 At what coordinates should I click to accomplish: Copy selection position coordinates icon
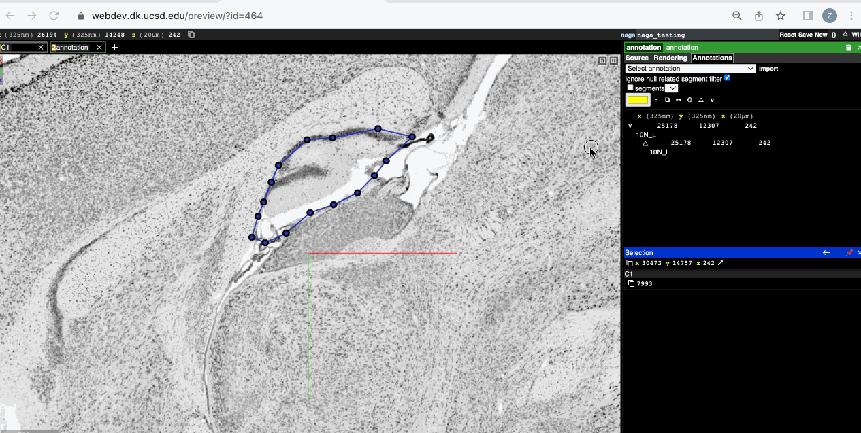pyautogui.click(x=630, y=263)
